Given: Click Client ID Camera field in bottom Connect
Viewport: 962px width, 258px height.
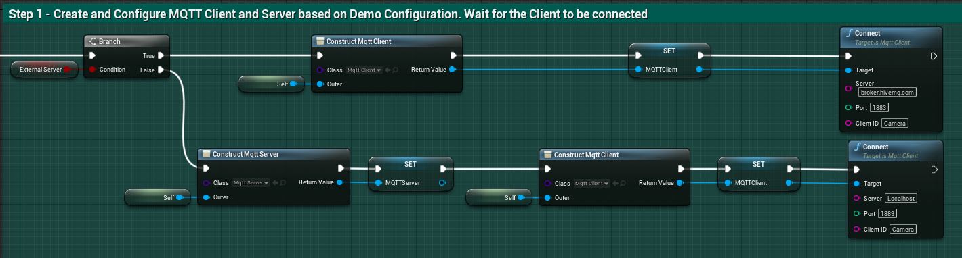Looking at the screenshot, I should click(903, 230).
